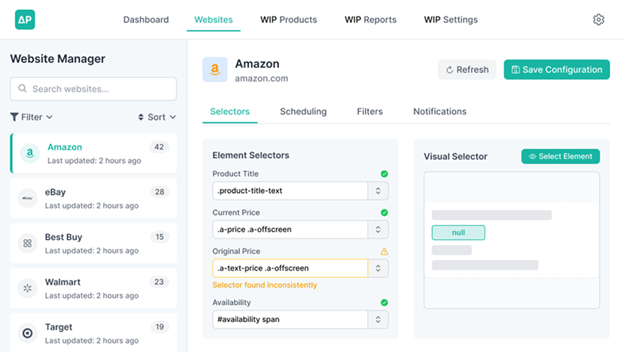Click the Amazon logo in site header
Screen dimensions: 625x352
pos(215,70)
